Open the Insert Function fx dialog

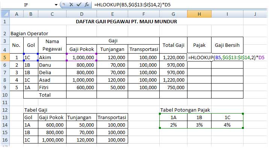click(87, 4)
